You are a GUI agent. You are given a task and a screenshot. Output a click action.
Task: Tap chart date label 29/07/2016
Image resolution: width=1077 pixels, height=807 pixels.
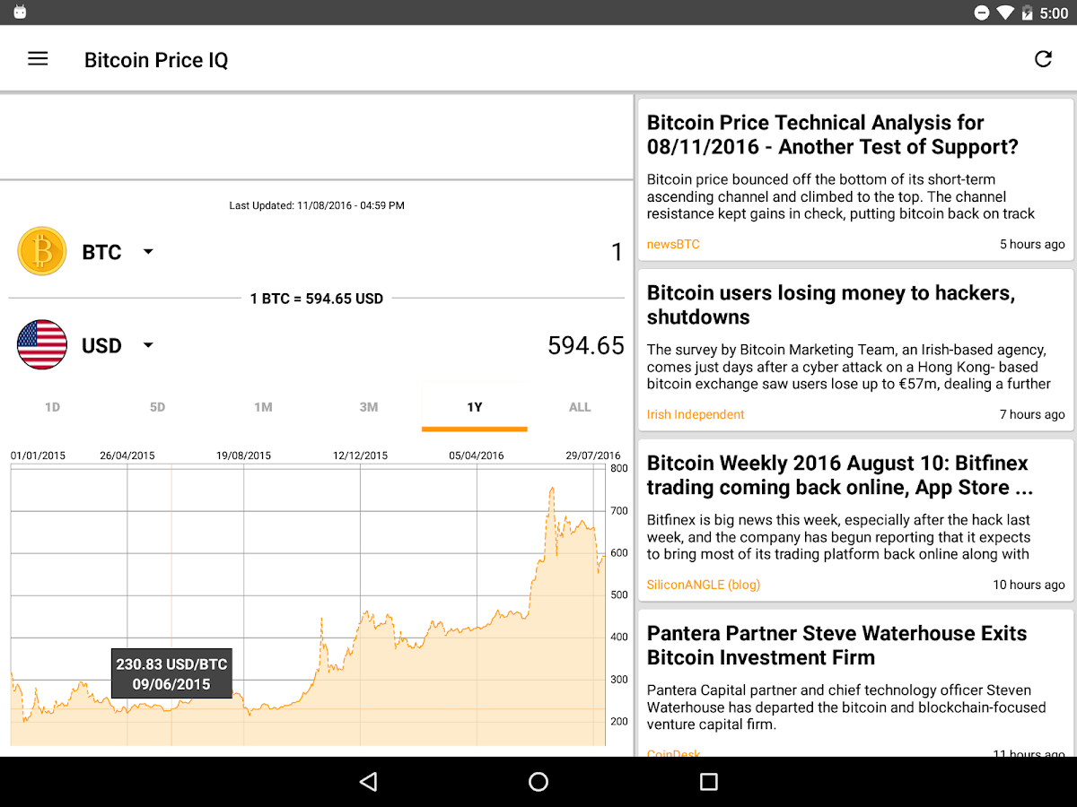593,456
